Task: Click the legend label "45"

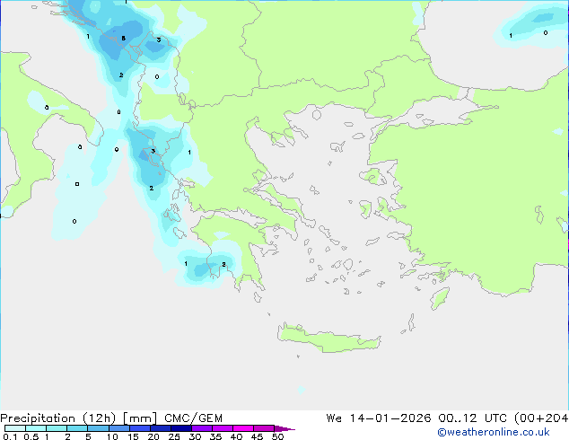Action: click(257, 436)
